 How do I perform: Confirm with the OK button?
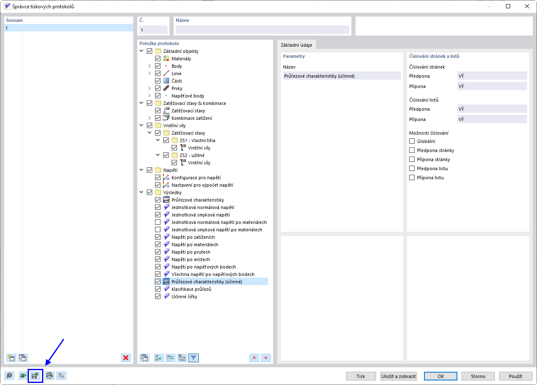pos(441,376)
